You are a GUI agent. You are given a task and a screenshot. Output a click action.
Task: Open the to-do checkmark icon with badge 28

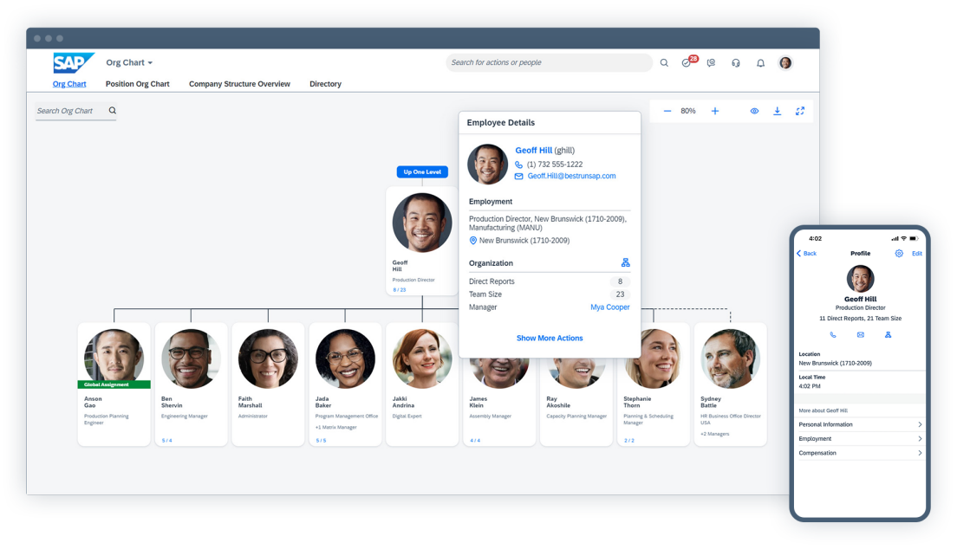point(687,63)
